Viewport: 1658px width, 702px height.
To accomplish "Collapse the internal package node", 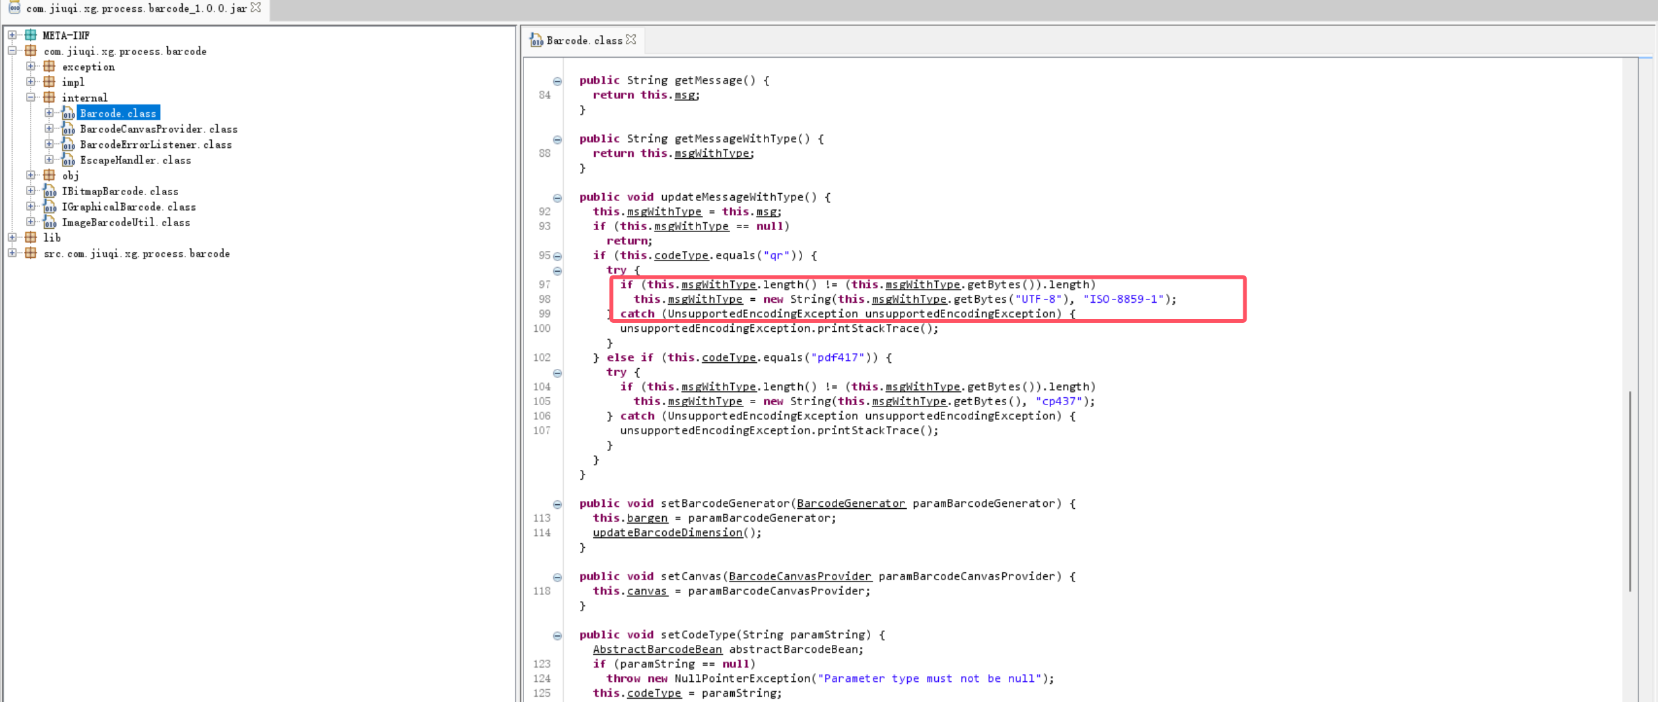I will tap(30, 97).
